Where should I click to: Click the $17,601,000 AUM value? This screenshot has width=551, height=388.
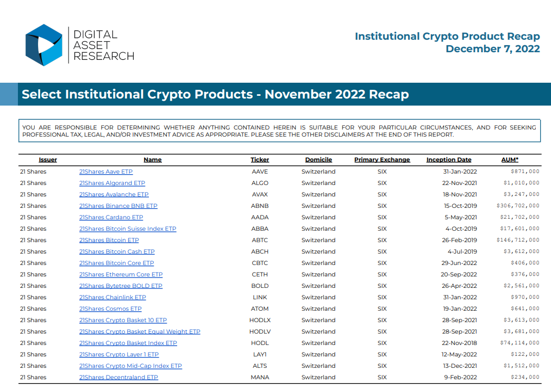coord(519,229)
